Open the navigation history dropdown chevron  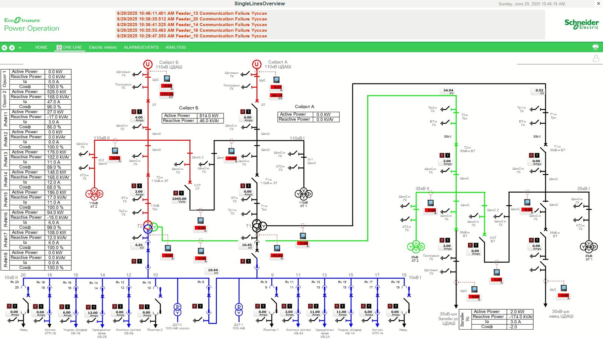click(x=20, y=48)
